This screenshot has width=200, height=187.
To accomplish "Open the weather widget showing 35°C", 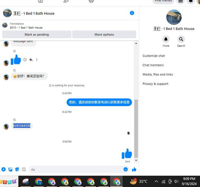I will 139,181.
